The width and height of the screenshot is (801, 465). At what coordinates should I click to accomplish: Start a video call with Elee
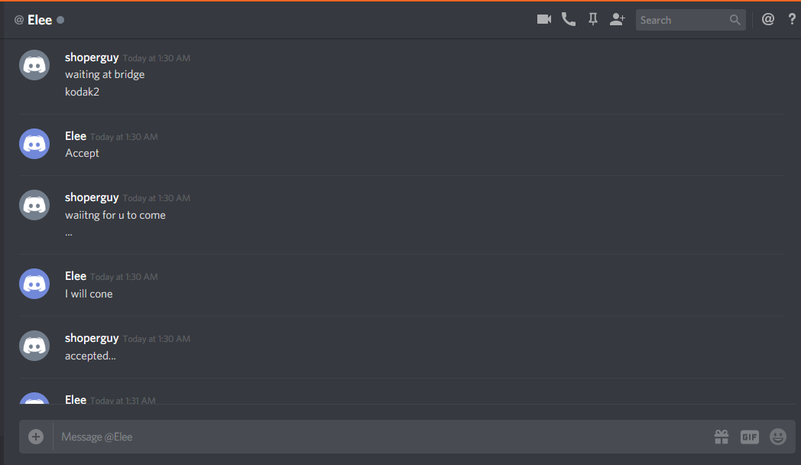point(543,19)
